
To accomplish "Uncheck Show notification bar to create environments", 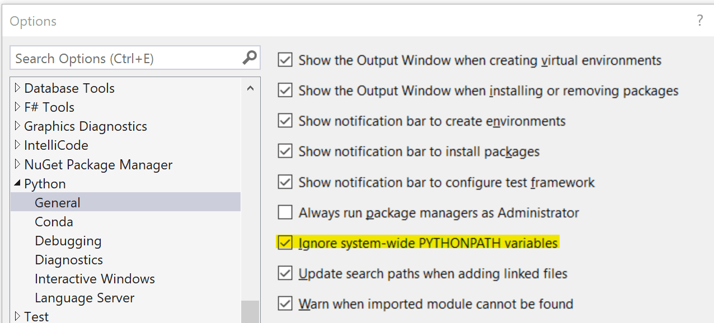I will 285,121.
